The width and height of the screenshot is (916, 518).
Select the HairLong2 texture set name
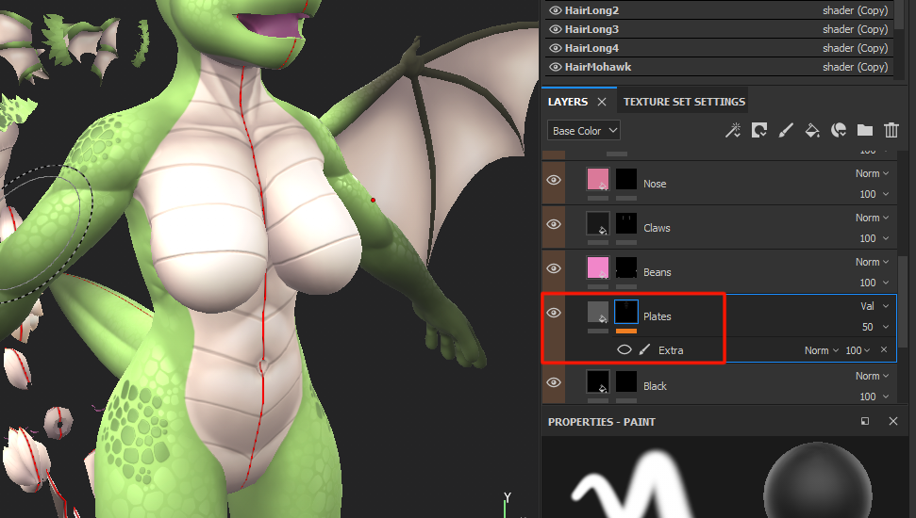tap(591, 10)
